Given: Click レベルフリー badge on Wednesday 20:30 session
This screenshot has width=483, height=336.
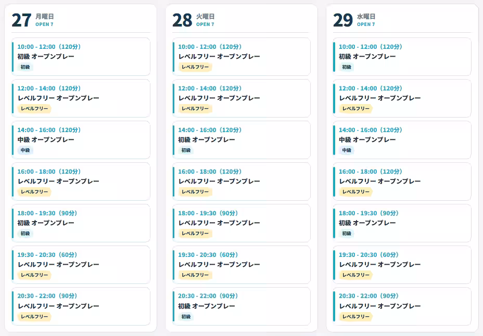Looking at the screenshot, I should coord(356,317).
